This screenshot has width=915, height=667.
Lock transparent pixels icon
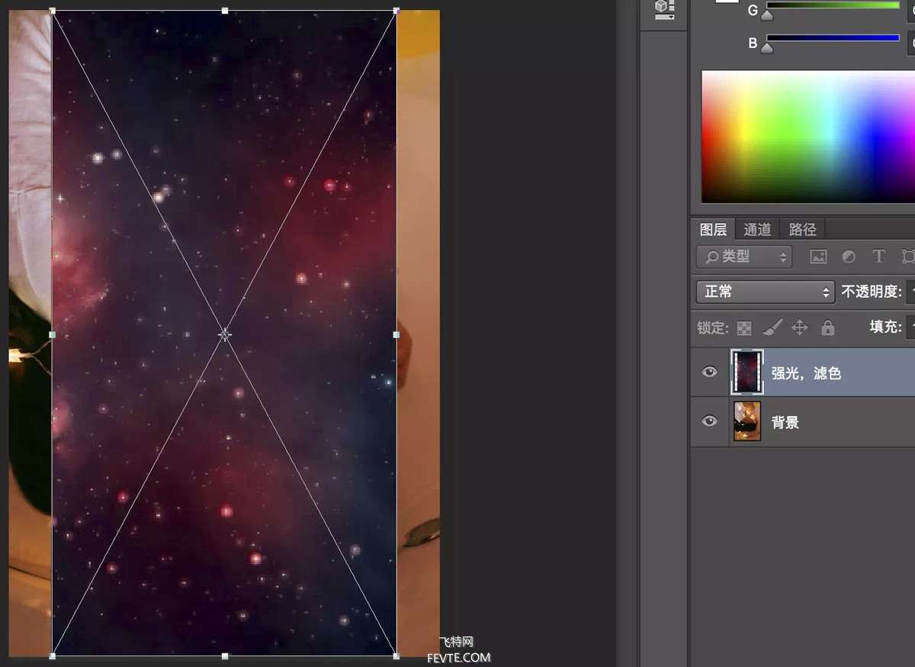(744, 328)
